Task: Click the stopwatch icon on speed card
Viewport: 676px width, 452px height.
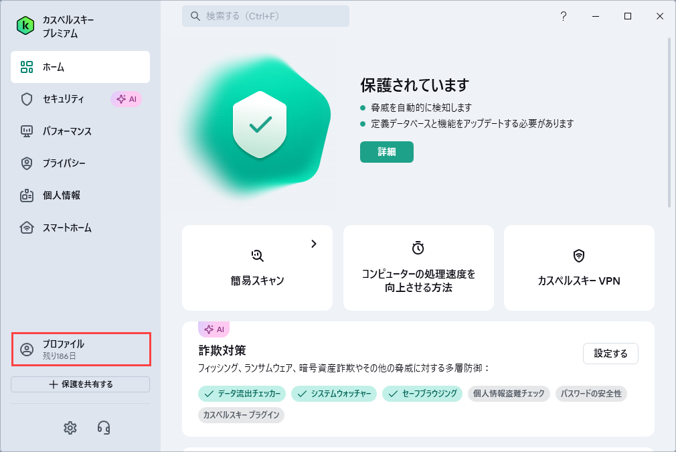Action: 418,248
